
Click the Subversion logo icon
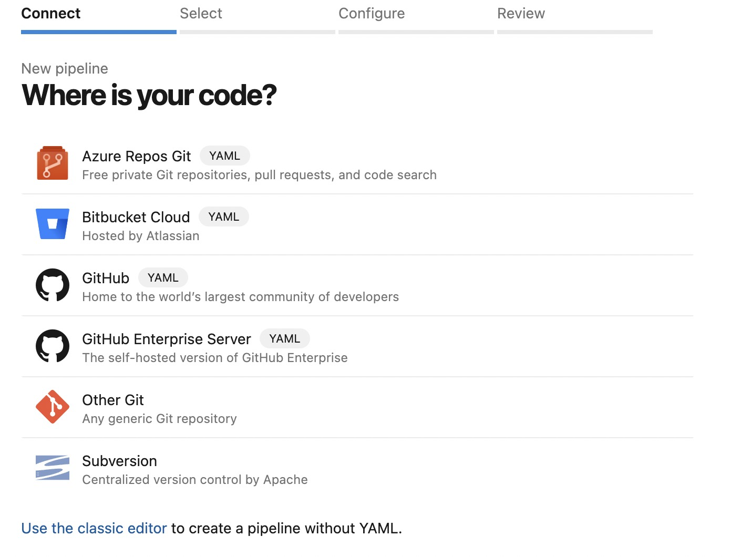click(x=53, y=468)
